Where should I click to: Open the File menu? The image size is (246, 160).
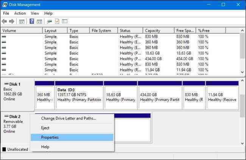[6, 13]
